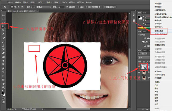The height and width of the screenshot is (111, 172).
Task: Enable Sample All Layers (对所有图层取样) checkbox
Action: point(87,7)
